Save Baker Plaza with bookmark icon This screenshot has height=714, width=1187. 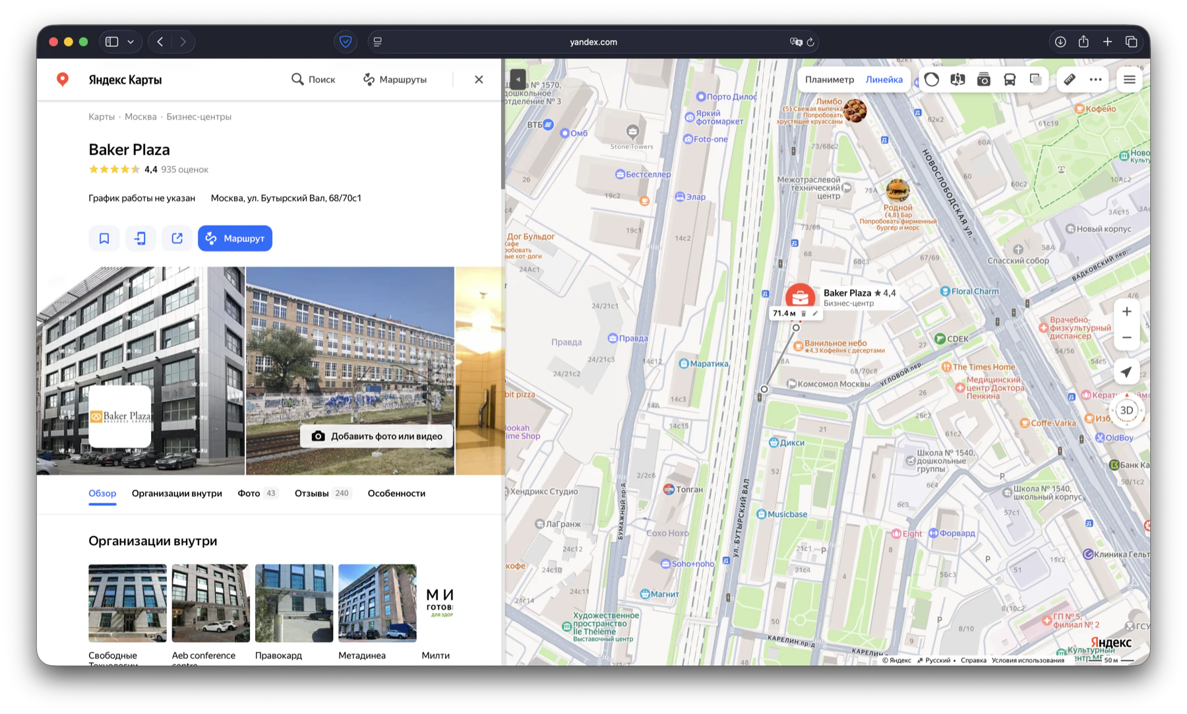point(104,238)
